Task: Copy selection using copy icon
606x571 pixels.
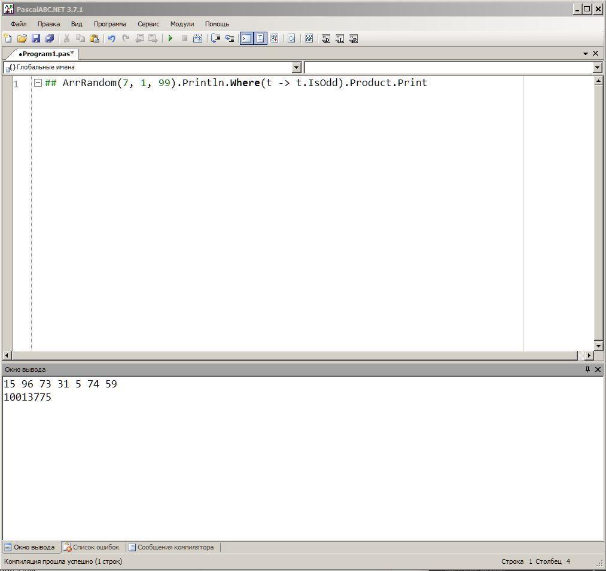Action: pyautogui.click(x=80, y=38)
